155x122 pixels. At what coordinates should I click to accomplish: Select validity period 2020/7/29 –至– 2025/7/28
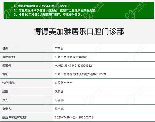point(74,117)
